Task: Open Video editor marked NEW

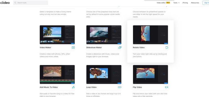Action: coord(163,3)
